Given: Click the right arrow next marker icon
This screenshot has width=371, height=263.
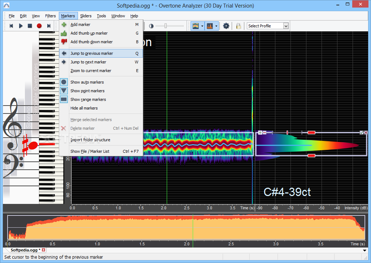Looking at the screenshot, I should [64, 62].
